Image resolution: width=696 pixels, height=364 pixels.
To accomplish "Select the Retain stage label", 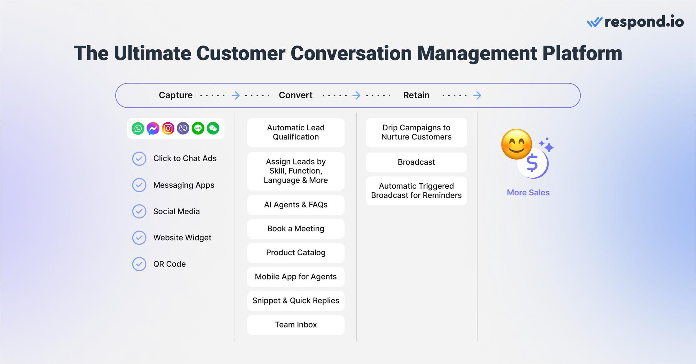I will pos(417,95).
